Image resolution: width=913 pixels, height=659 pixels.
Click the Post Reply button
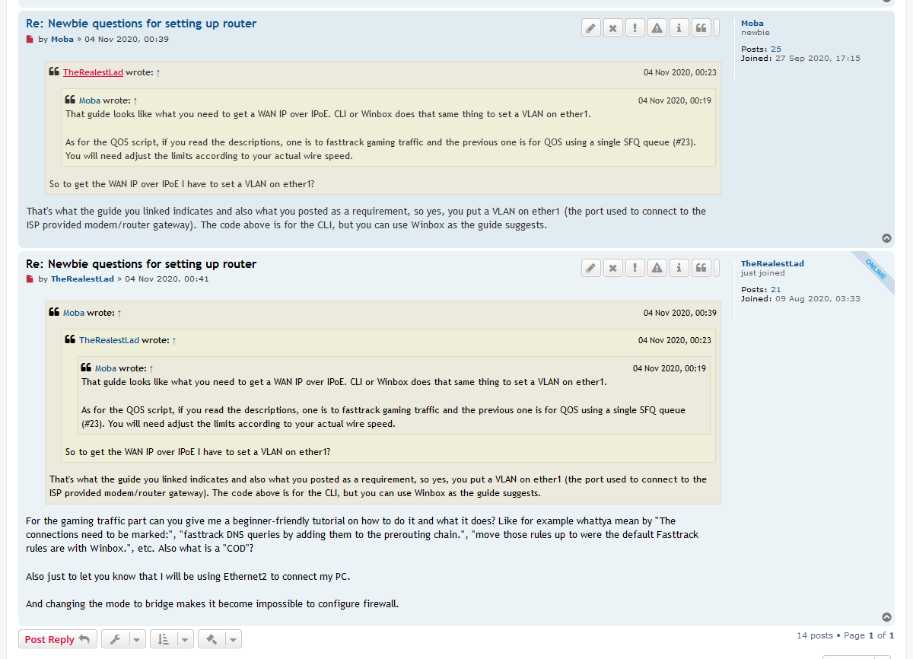pyautogui.click(x=58, y=639)
